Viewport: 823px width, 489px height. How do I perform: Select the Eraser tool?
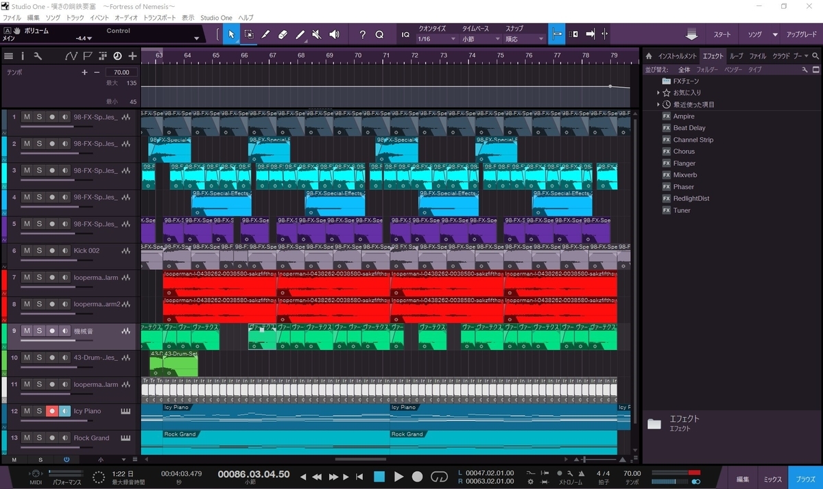pos(283,34)
